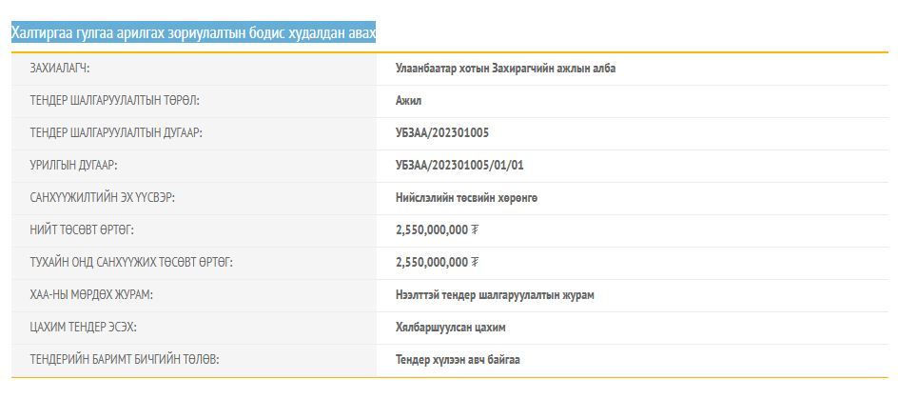Image resolution: width=898 pixels, height=399 pixels.
Task: Click the highlighted tender title heading
Action: [193, 33]
